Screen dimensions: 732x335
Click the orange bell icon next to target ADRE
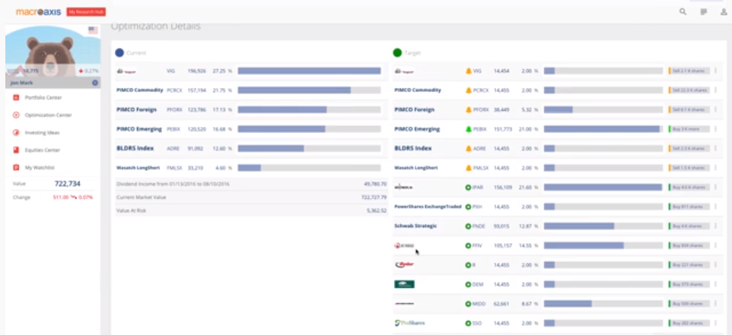point(468,149)
